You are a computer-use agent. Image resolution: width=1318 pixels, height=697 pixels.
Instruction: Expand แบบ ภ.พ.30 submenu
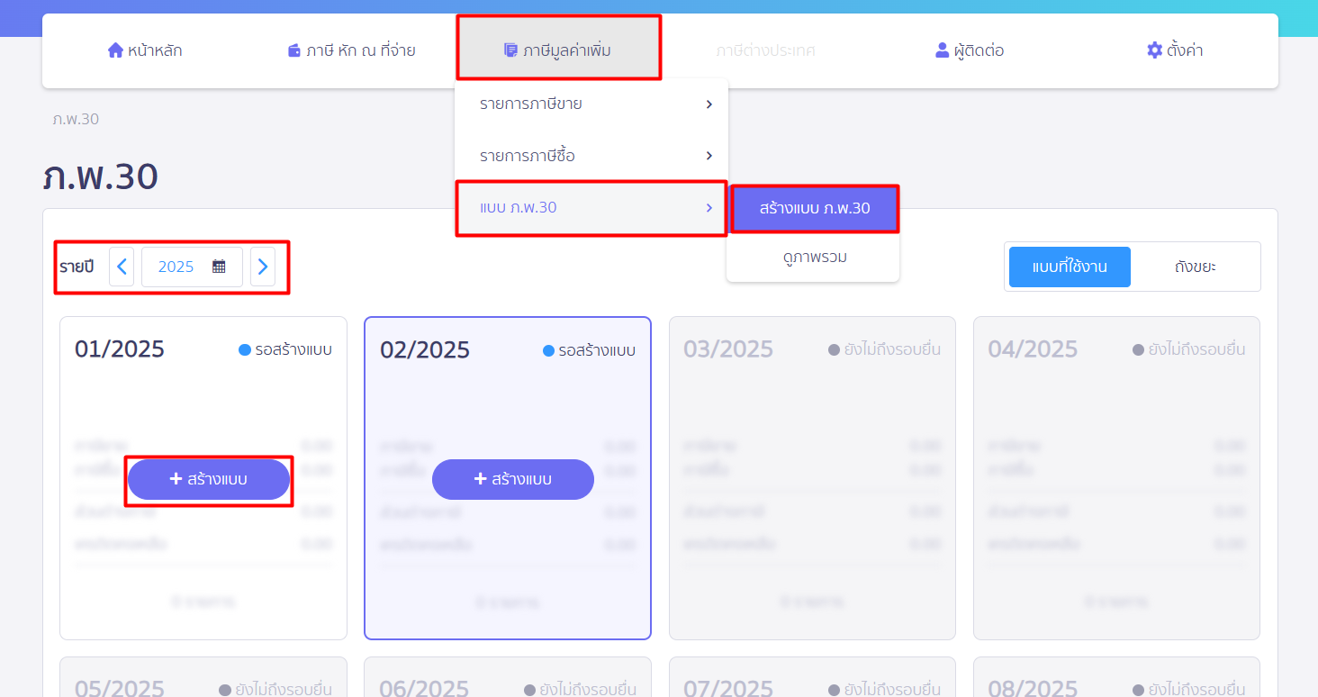[x=591, y=208]
